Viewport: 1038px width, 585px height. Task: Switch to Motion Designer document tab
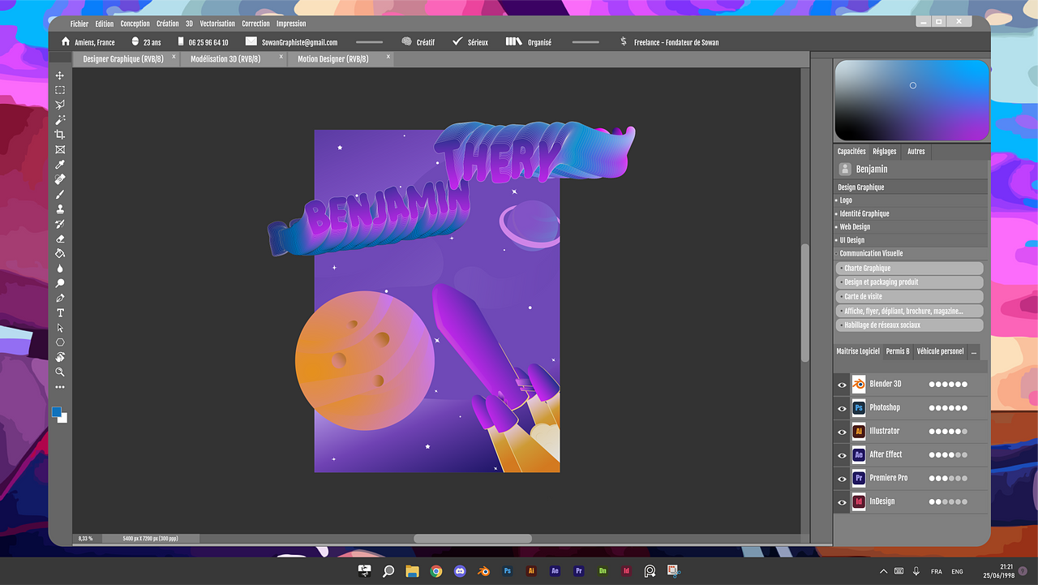click(x=341, y=58)
